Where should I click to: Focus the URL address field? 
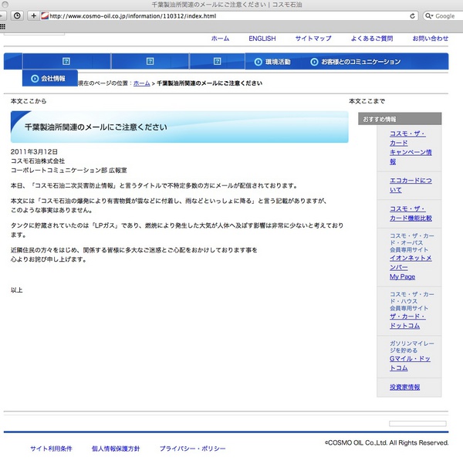point(231,15)
